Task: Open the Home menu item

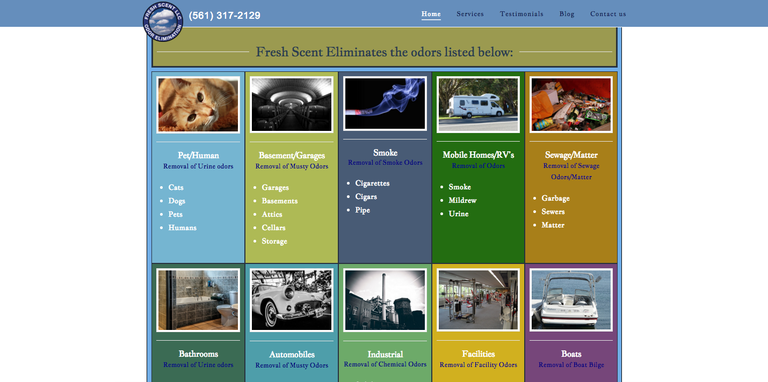Action: [431, 14]
